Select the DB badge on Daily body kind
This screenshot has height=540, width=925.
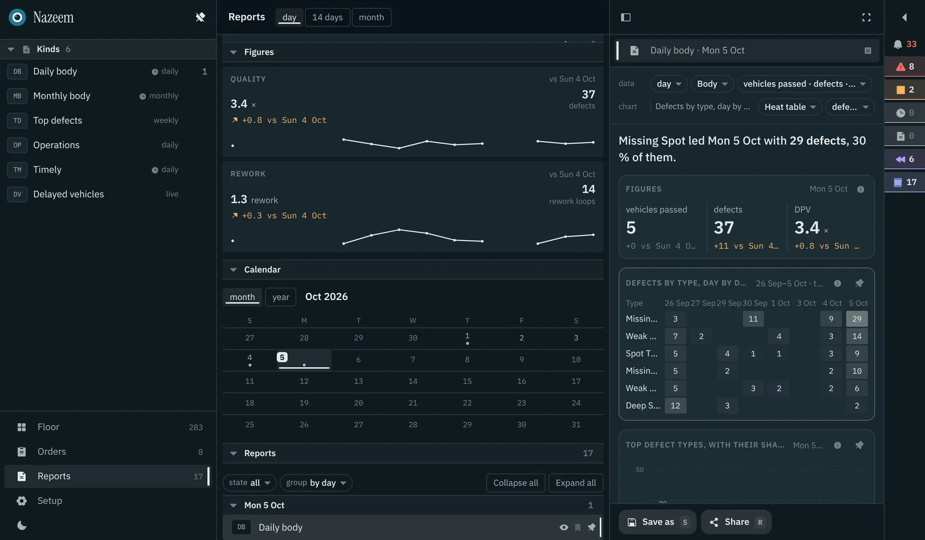pyautogui.click(x=17, y=72)
